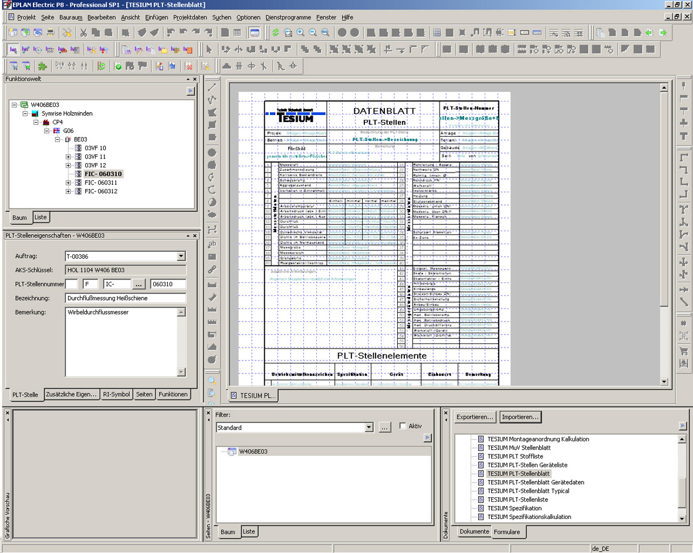Open the TESIUM PL... document tab
The image size is (693, 553).
(x=253, y=396)
